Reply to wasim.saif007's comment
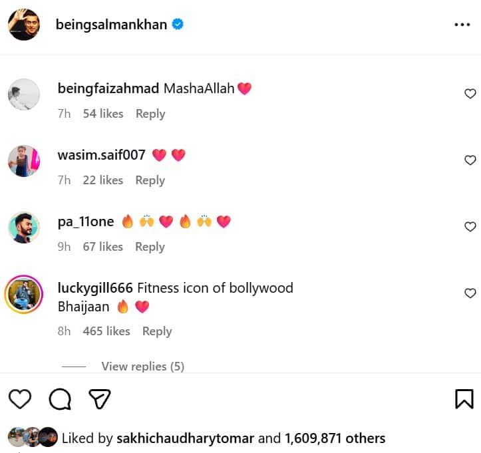This screenshot has height=453, width=481. 150,180
